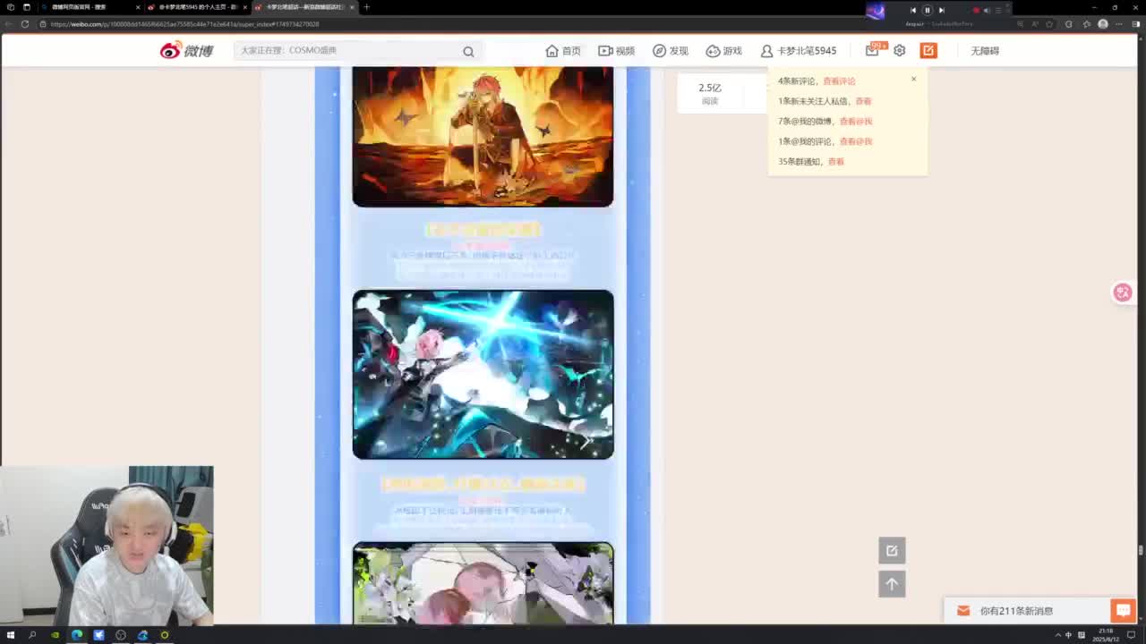The image size is (1146, 644).
Task: Open 视频 video section
Action: pos(616,51)
